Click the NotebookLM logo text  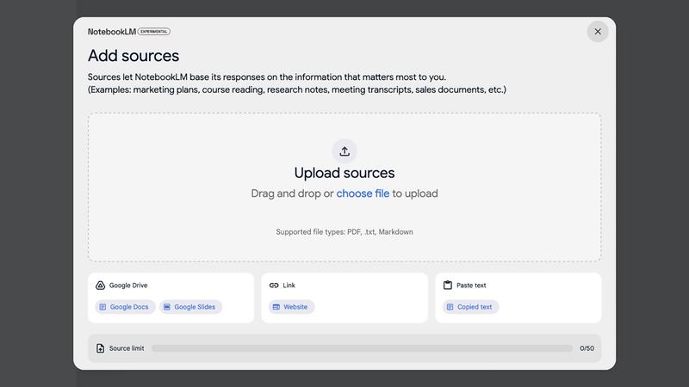tap(112, 32)
